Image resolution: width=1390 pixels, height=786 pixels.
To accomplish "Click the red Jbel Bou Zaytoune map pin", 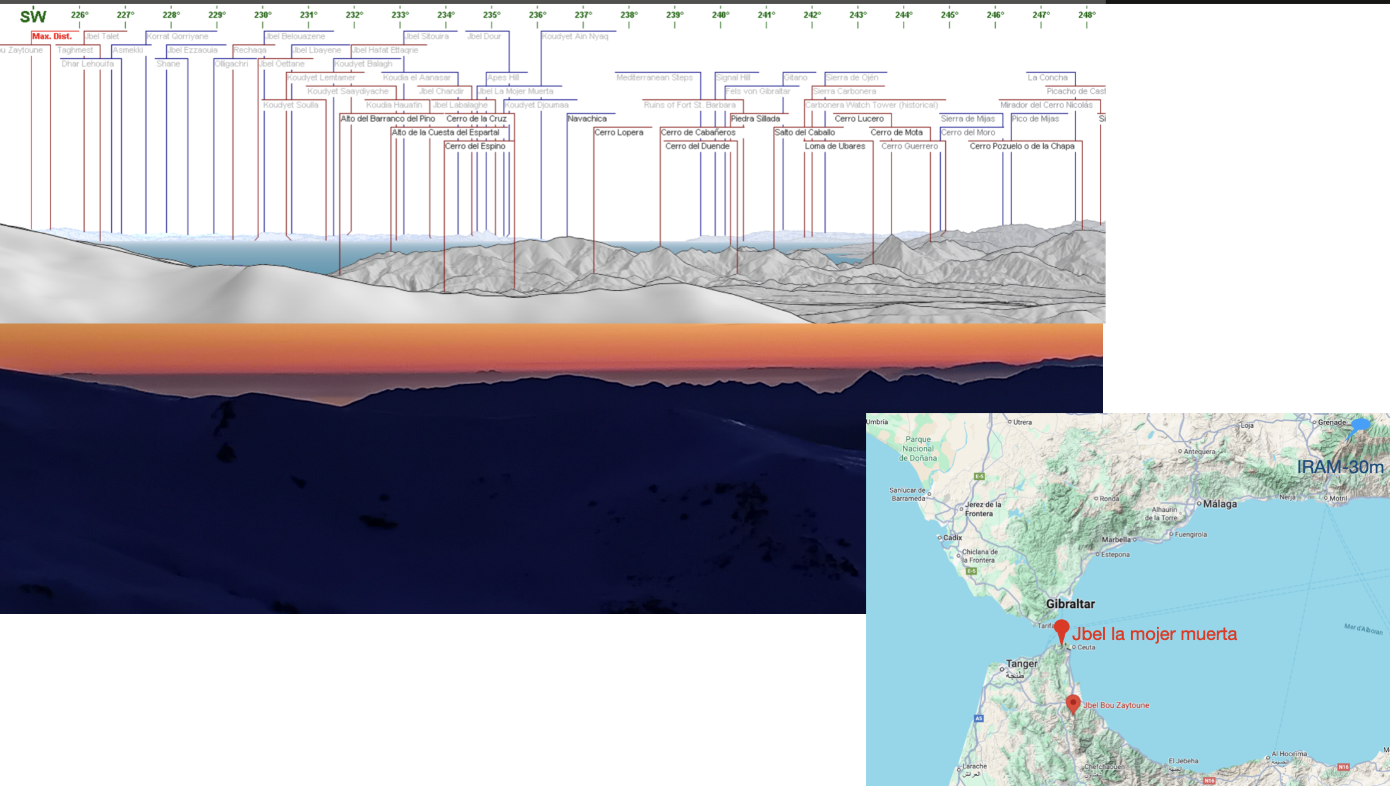I will [x=1073, y=703].
